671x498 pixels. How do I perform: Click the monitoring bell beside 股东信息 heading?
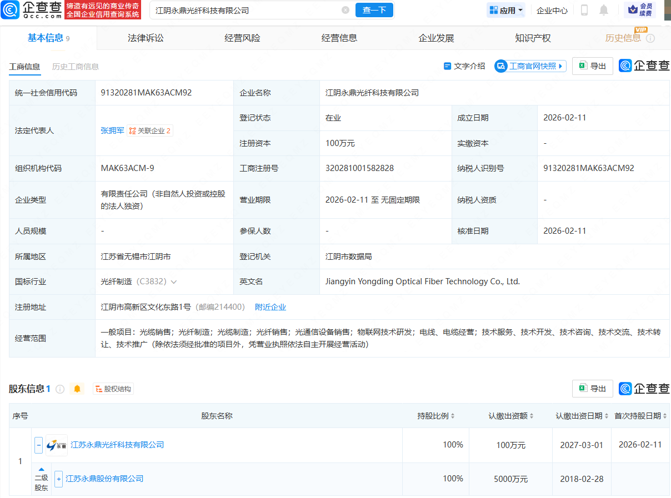[x=77, y=389]
